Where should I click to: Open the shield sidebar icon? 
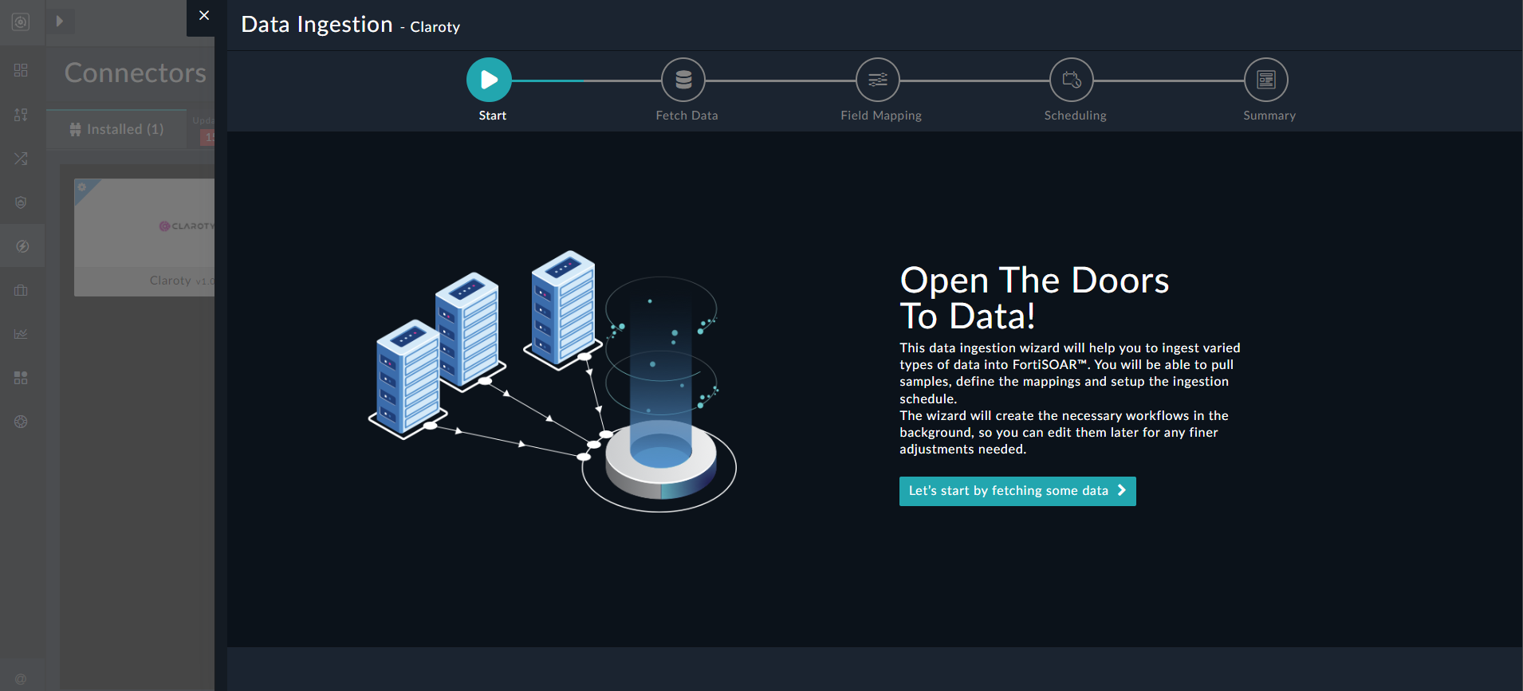click(21, 202)
